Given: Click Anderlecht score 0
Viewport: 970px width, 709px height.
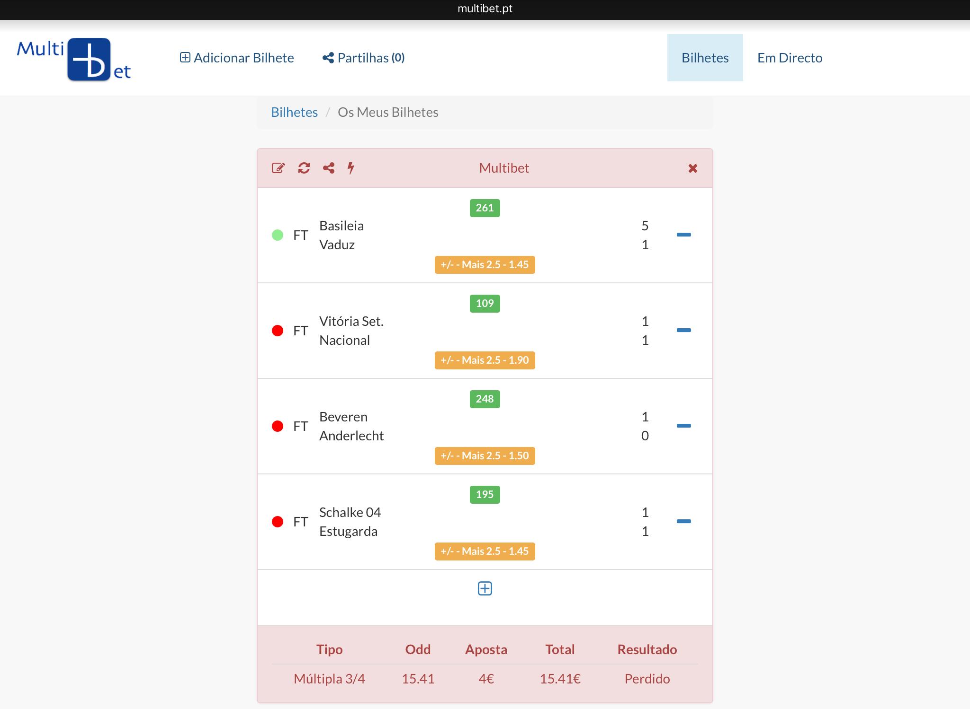Looking at the screenshot, I should click(x=645, y=436).
